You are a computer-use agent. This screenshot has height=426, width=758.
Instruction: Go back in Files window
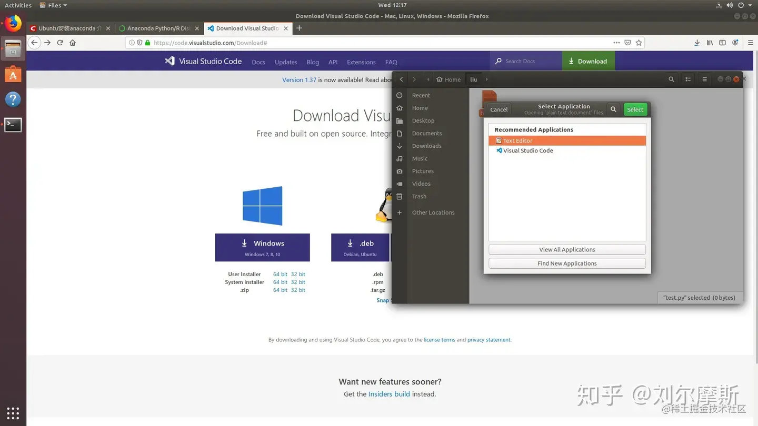[x=401, y=79]
